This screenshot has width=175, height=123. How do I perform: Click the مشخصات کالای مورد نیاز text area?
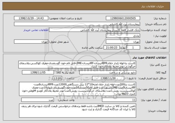(77, 89)
